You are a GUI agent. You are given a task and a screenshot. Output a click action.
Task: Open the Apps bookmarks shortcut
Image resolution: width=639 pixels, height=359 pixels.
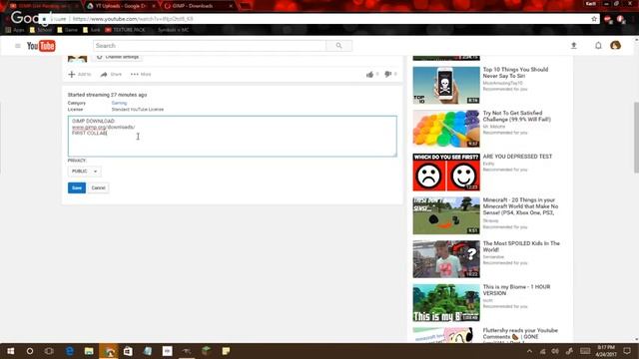pyautogui.click(x=15, y=30)
